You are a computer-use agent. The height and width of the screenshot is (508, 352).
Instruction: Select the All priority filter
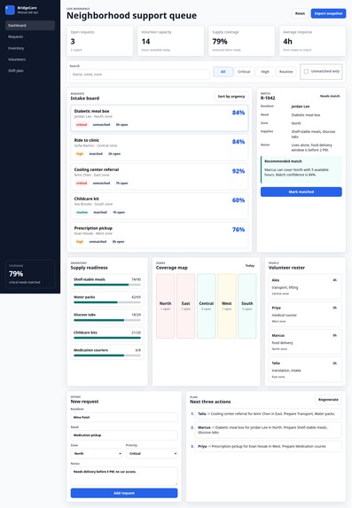tap(223, 72)
